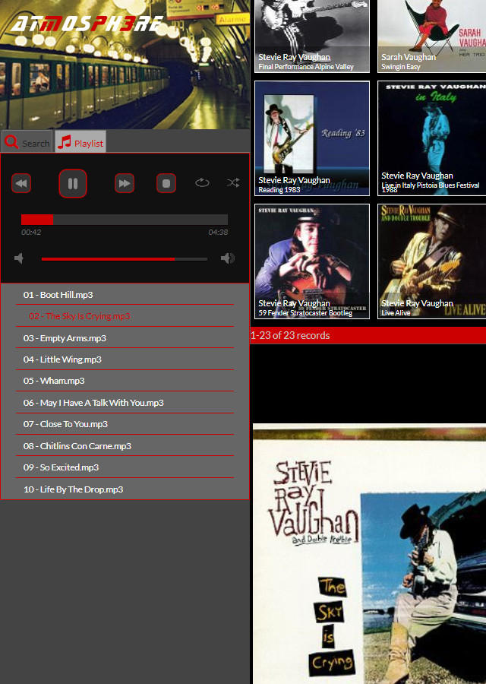Viewport: 486px width, 684px height.
Task: Play 07 - Close To You.mp3
Action: 125,424
